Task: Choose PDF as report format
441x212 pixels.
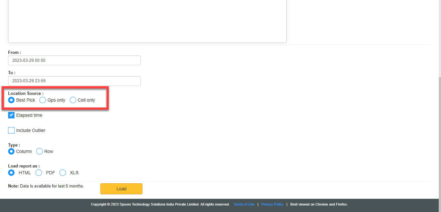Action: click(39, 173)
